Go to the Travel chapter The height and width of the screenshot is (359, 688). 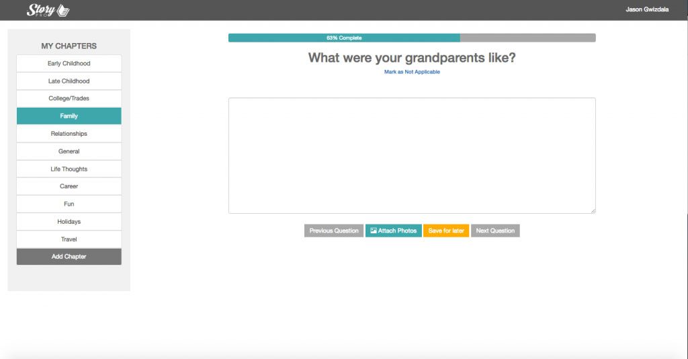(69, 239)
